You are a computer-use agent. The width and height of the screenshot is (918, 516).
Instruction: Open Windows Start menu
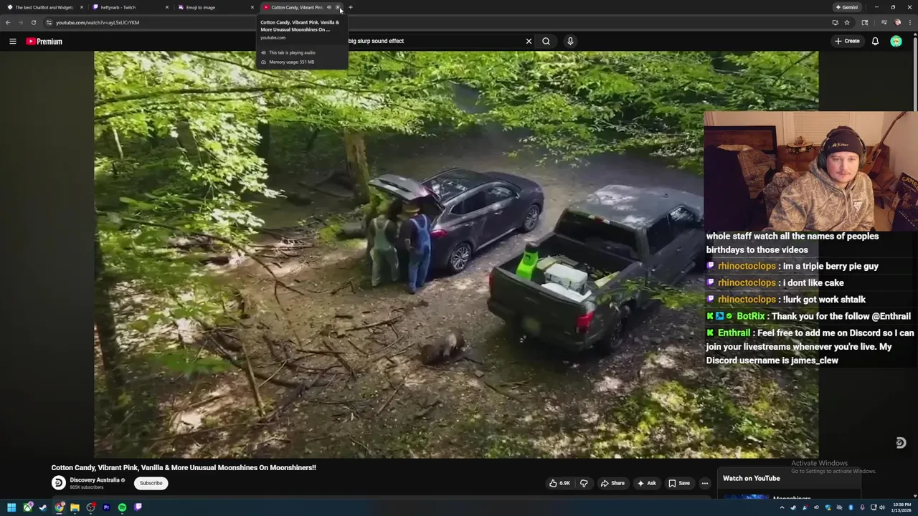pos(11,507)
